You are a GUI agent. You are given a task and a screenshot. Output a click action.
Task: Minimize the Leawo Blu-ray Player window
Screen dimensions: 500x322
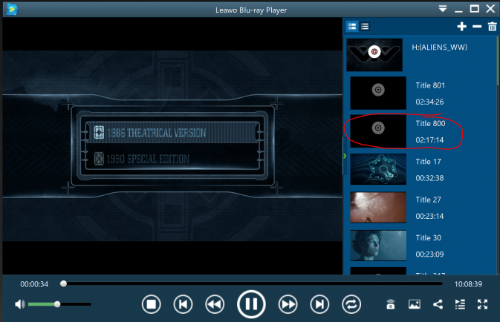458,10
